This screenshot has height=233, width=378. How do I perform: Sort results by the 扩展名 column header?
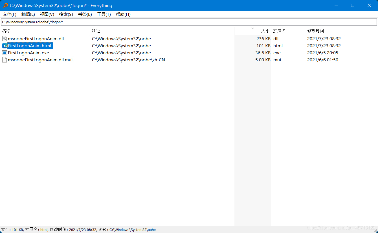[288, 31]
